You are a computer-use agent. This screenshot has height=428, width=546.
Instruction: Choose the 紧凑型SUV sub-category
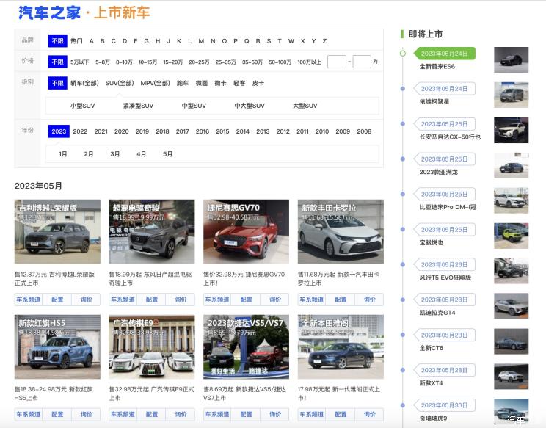(139, 106)
